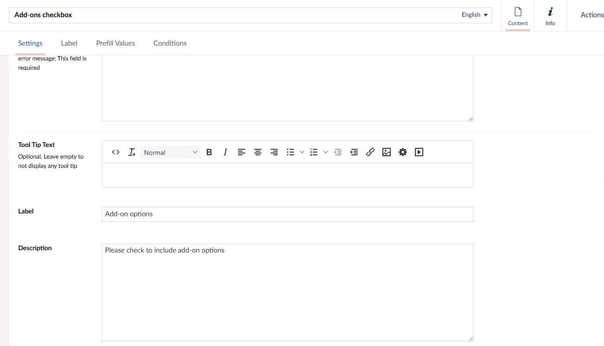Insert a numbered list

[314, 152]
